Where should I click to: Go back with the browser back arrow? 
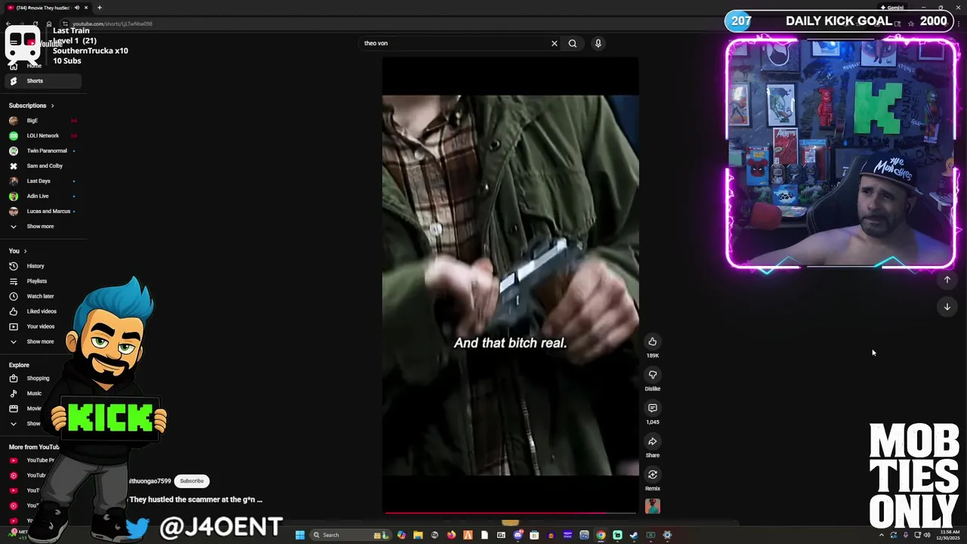coord(8,23)
